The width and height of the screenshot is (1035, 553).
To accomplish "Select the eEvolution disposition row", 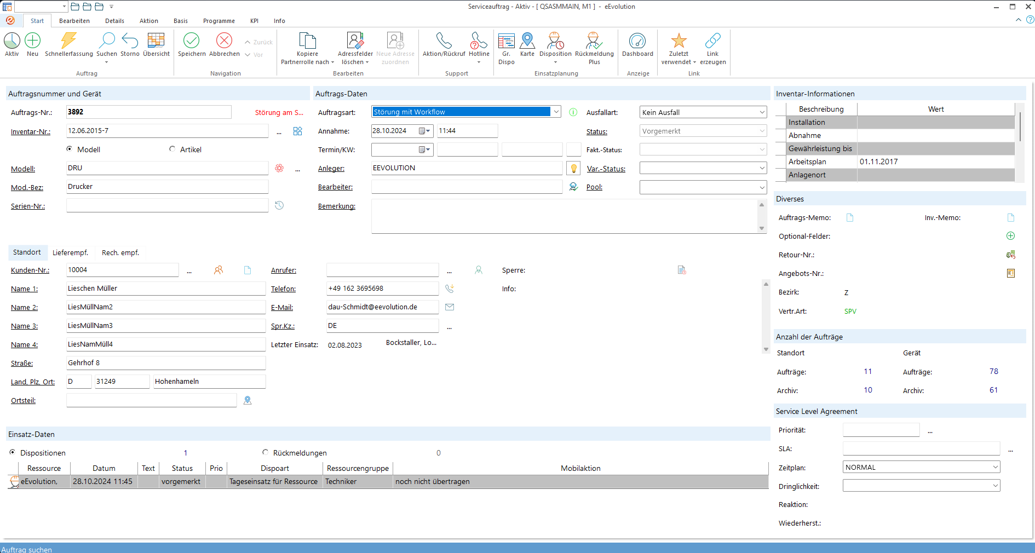I will coord(388,481).
